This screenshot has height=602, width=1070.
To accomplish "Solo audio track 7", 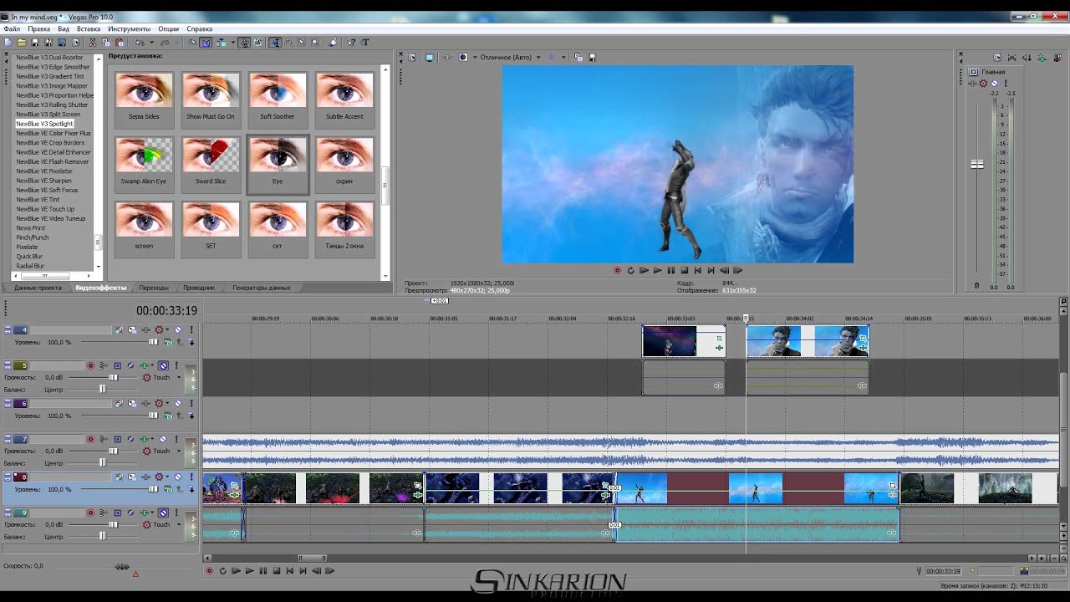I will pos(176,439).
